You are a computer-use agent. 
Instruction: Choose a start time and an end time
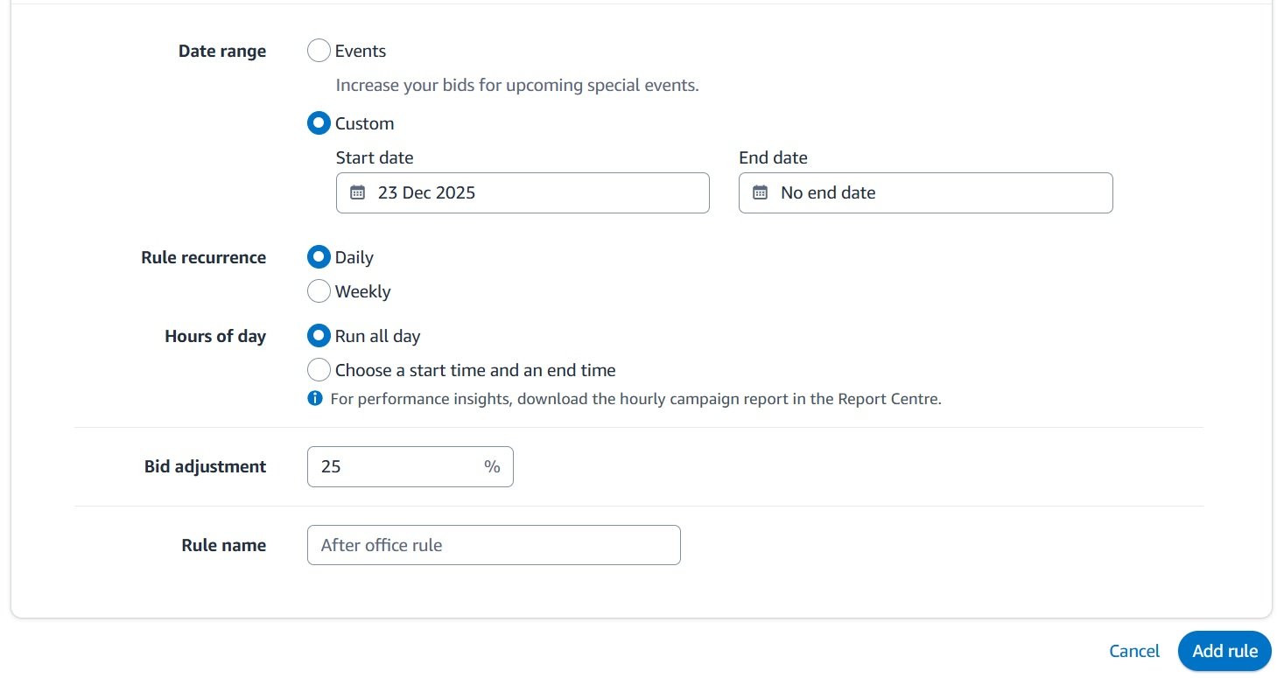pos(319,369)
